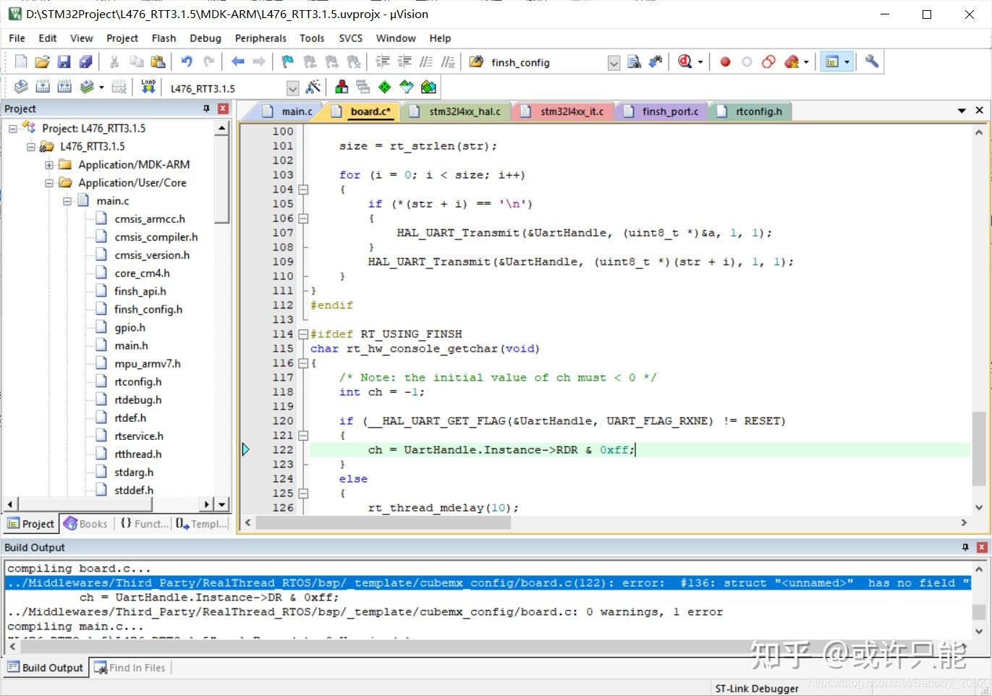Switch to the finsh_port.c editor tab
The height and width of the screenshot is (696, 992).
click(x=670, y=111)
